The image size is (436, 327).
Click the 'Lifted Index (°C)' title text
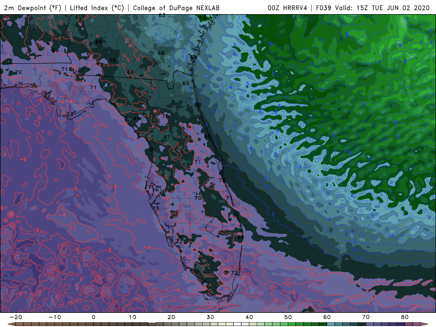pos(97,8)
